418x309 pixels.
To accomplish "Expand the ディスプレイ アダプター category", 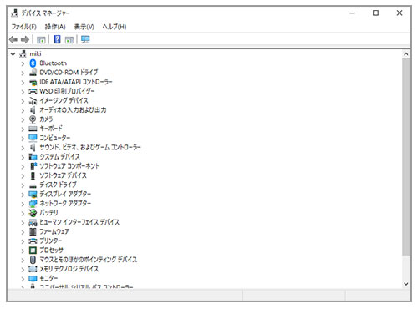I will click(23, 195).
